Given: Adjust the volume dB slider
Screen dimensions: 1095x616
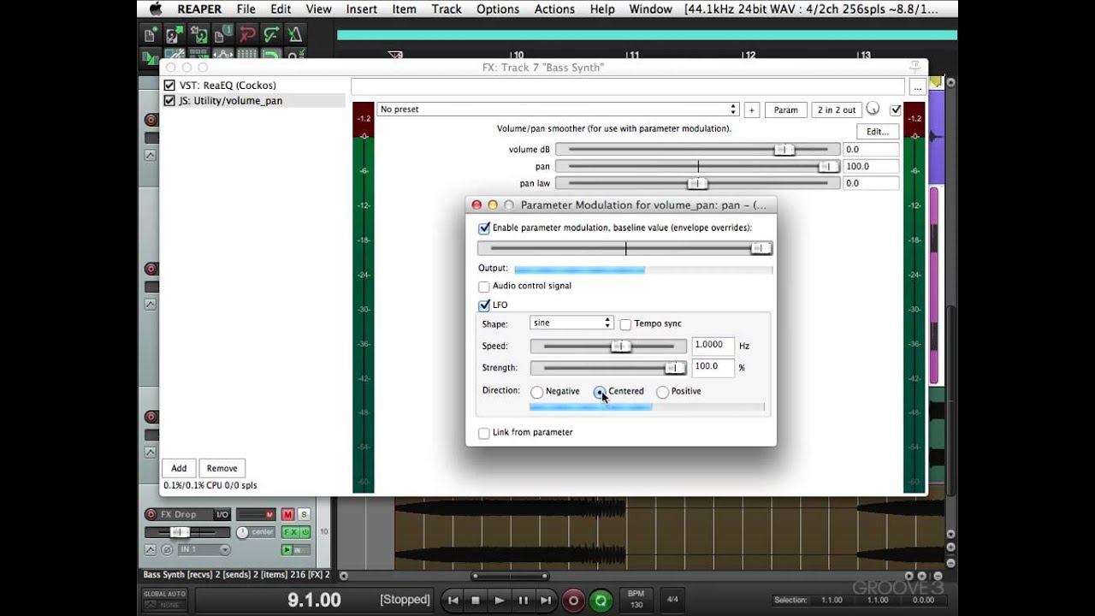Looking at the screenshot, I should click(698, 150).
